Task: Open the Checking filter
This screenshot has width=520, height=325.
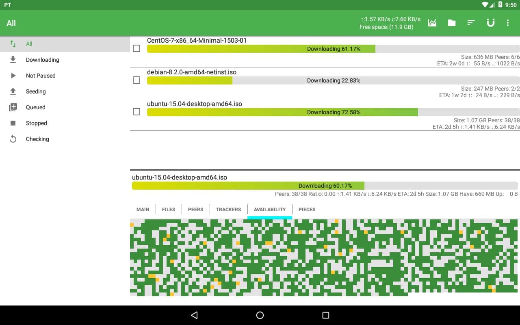Action: (37, 139)
